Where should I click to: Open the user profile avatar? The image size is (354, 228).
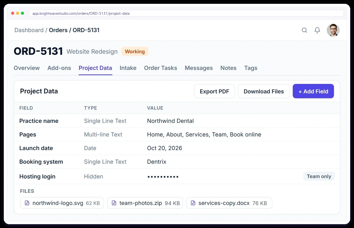(333, 30)
